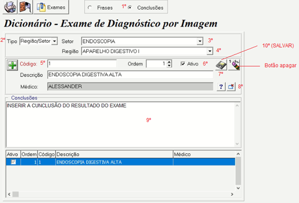This screenshot has width=299, height=203.
Task: Click the Ordem number field
Action: point(156,63)
